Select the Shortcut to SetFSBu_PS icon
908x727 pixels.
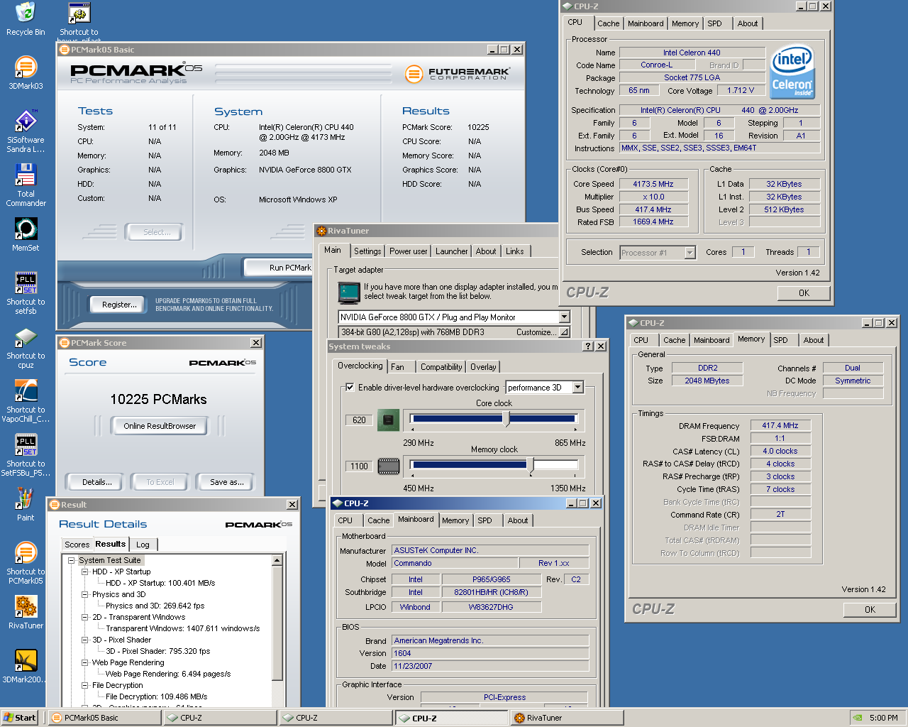26,455
